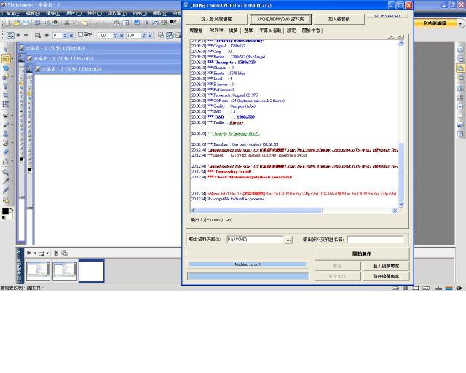Cut selection with the scissors icon
This screenshot has height=373, width=466.
(x=67, y=23)
